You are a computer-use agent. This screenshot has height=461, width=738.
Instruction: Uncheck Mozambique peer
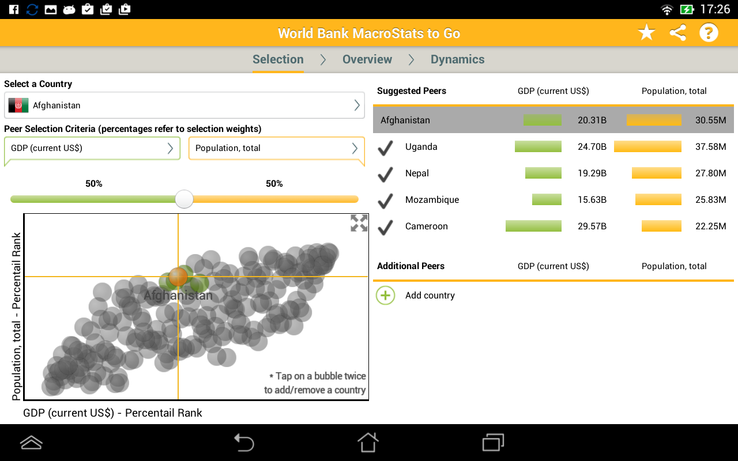coord(385,201)
